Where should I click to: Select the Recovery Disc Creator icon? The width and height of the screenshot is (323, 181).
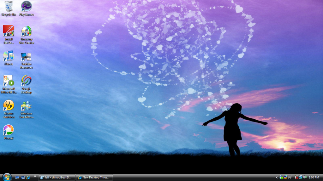click(27, 35)
